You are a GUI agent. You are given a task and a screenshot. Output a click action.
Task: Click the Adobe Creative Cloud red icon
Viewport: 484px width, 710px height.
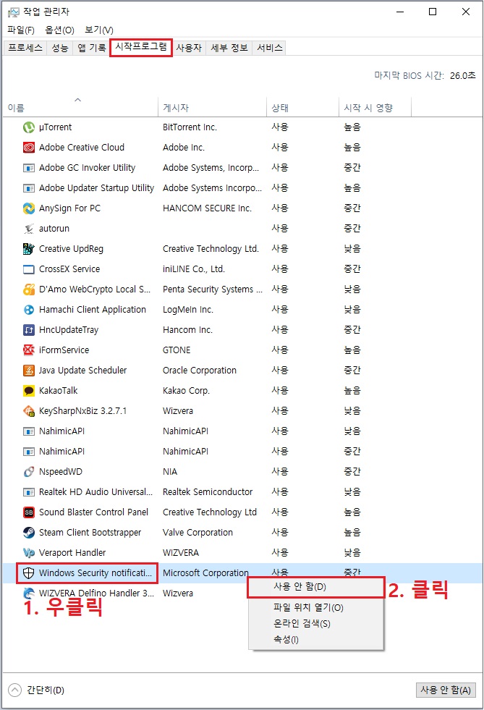point(28,148)
